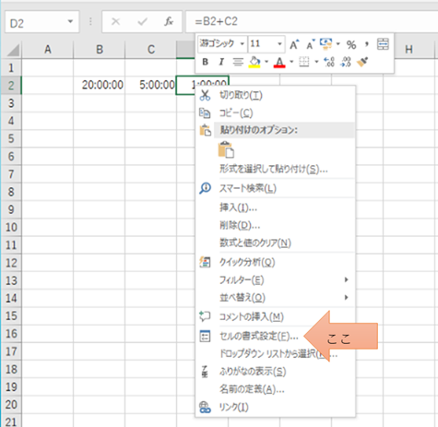The height and width of the screenshot is (427, 438).
Task: Apply the yellow fill color bucket
Action: tap(255, 62)
